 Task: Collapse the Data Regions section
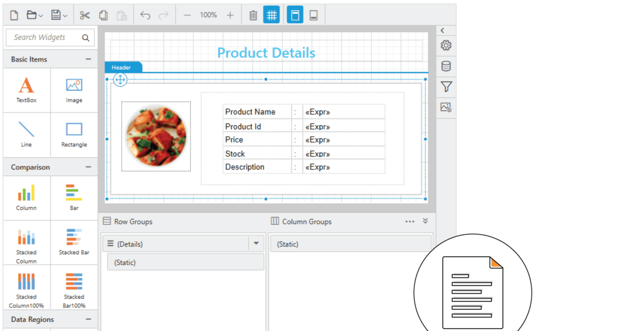pos(88,319)
